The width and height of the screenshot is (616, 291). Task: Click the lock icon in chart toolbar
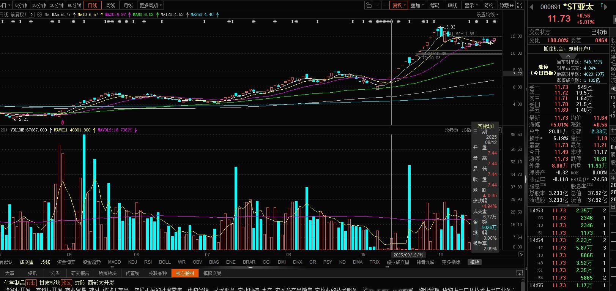point(369,5)
